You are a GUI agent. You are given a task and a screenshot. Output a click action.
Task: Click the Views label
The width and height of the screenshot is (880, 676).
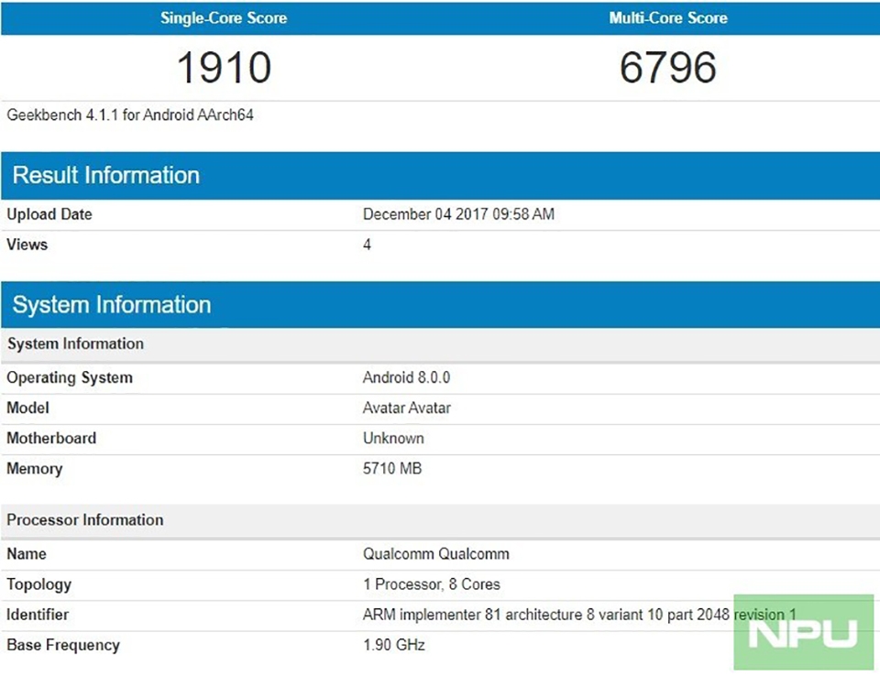pyautogui.click(x=27, y=245)
